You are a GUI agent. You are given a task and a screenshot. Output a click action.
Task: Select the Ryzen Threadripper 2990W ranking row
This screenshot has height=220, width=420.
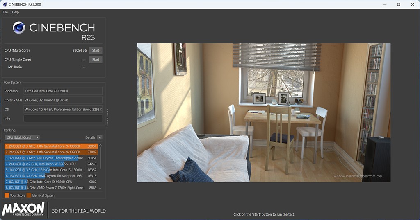(51, 158)
